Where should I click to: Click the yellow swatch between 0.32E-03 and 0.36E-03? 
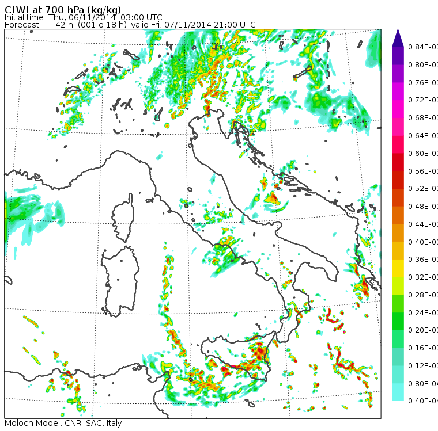pos(398,268)
